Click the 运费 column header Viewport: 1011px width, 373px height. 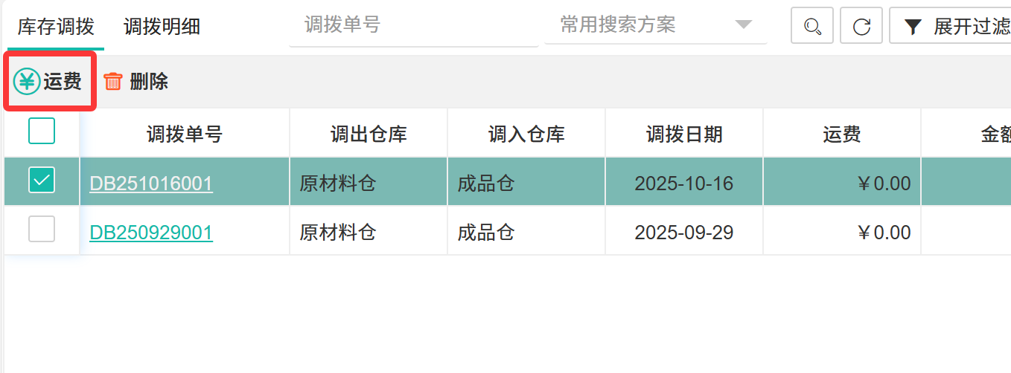click(842, 134)
